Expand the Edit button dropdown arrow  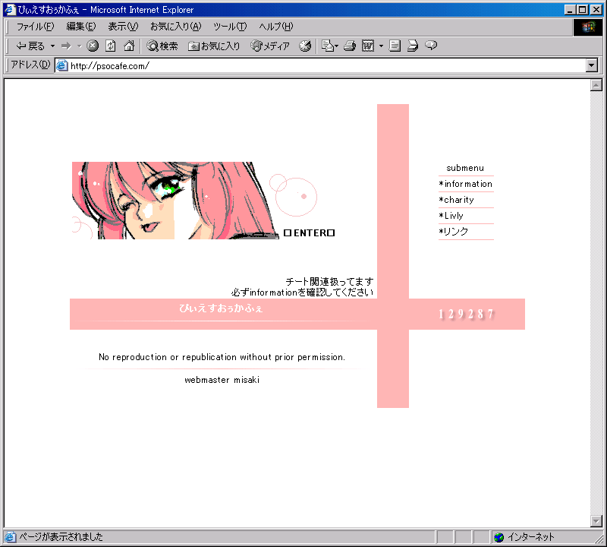click(x=381, y=46)
